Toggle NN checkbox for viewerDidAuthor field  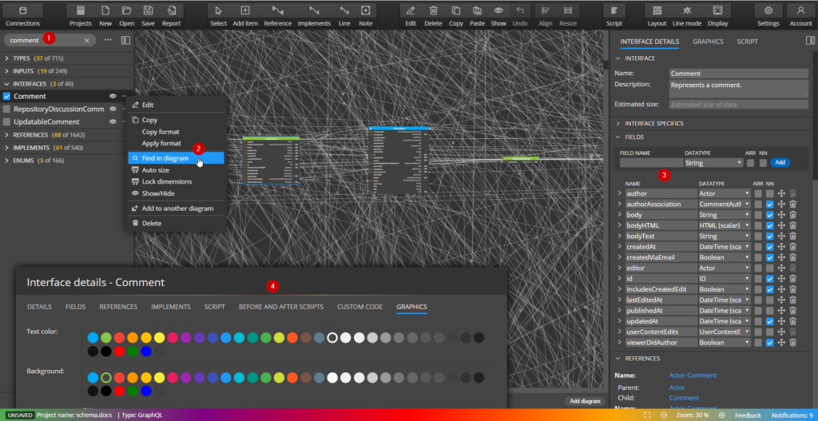click(769, 343)
